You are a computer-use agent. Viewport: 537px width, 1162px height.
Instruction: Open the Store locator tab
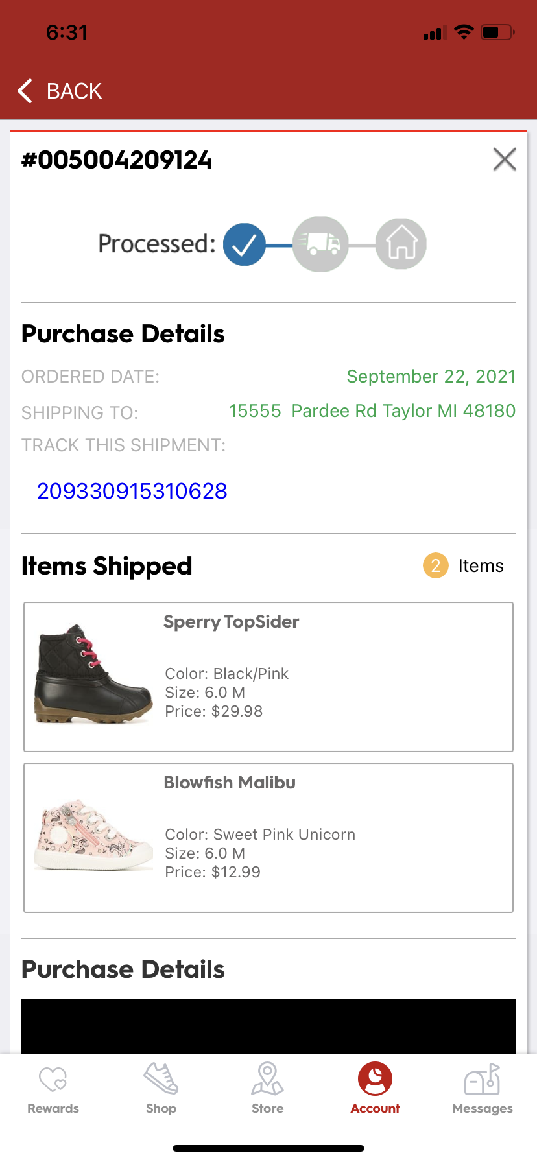coord(267,1089)
